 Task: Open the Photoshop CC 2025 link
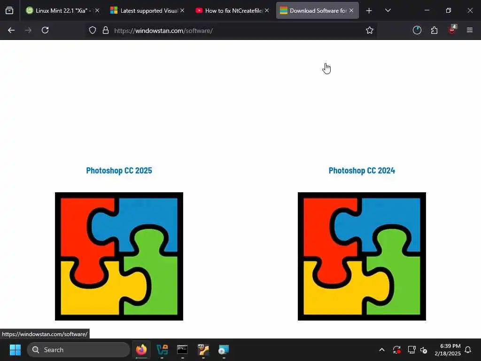tap(119, 171)
